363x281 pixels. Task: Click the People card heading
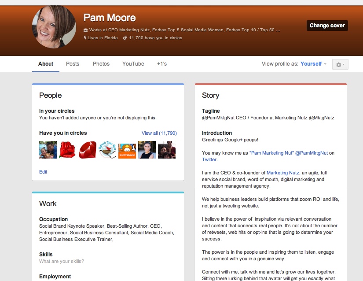pyautogui.click(x=50, y=95)
